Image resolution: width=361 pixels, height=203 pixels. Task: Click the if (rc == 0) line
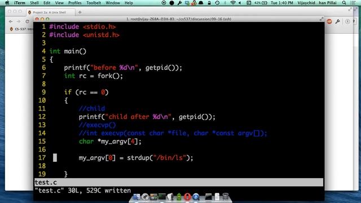tap(86, 92)
